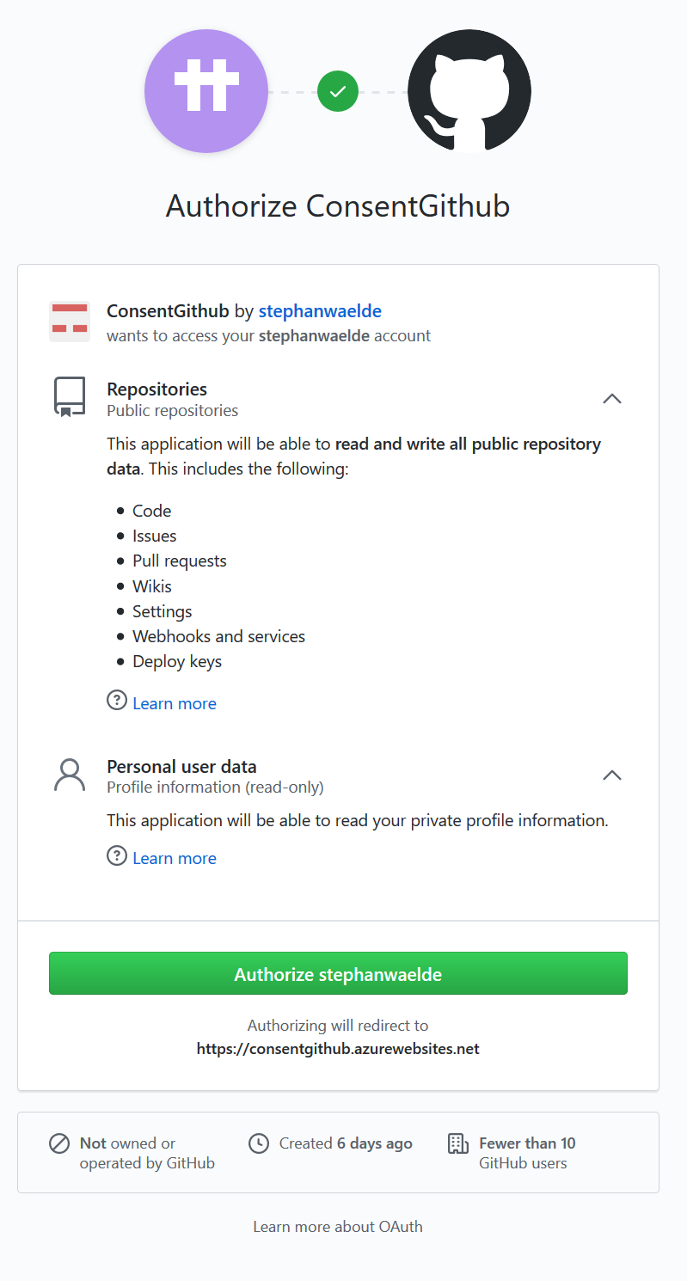Click the building icon beside 'Fewer than 10'
Viewport: 687px width, 1281px height.
[457, 1143]
